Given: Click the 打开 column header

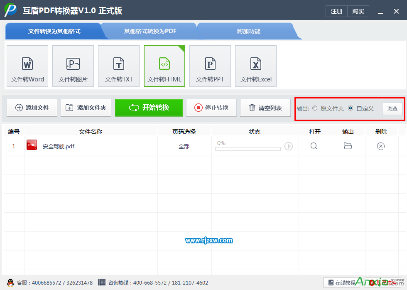Looking at the screenshot, I should [x=315, y=132].
